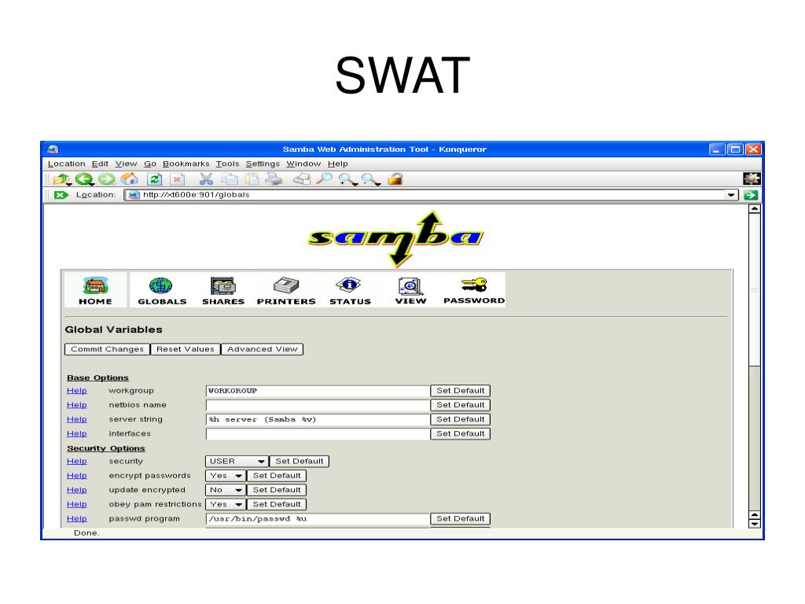The image size is (805, 604).
Task: Click Set Default for passwd program
Action: point(460,519)
